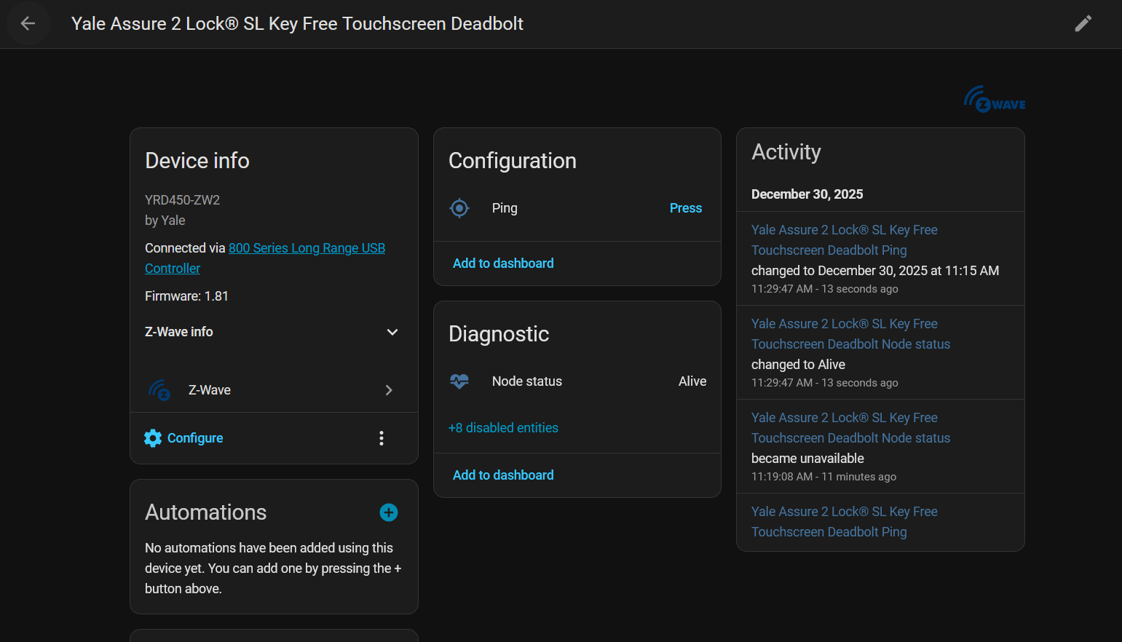Open the three-dot device menu
This screenshot has width=1122, height=642.
click(x=382, y=438)
